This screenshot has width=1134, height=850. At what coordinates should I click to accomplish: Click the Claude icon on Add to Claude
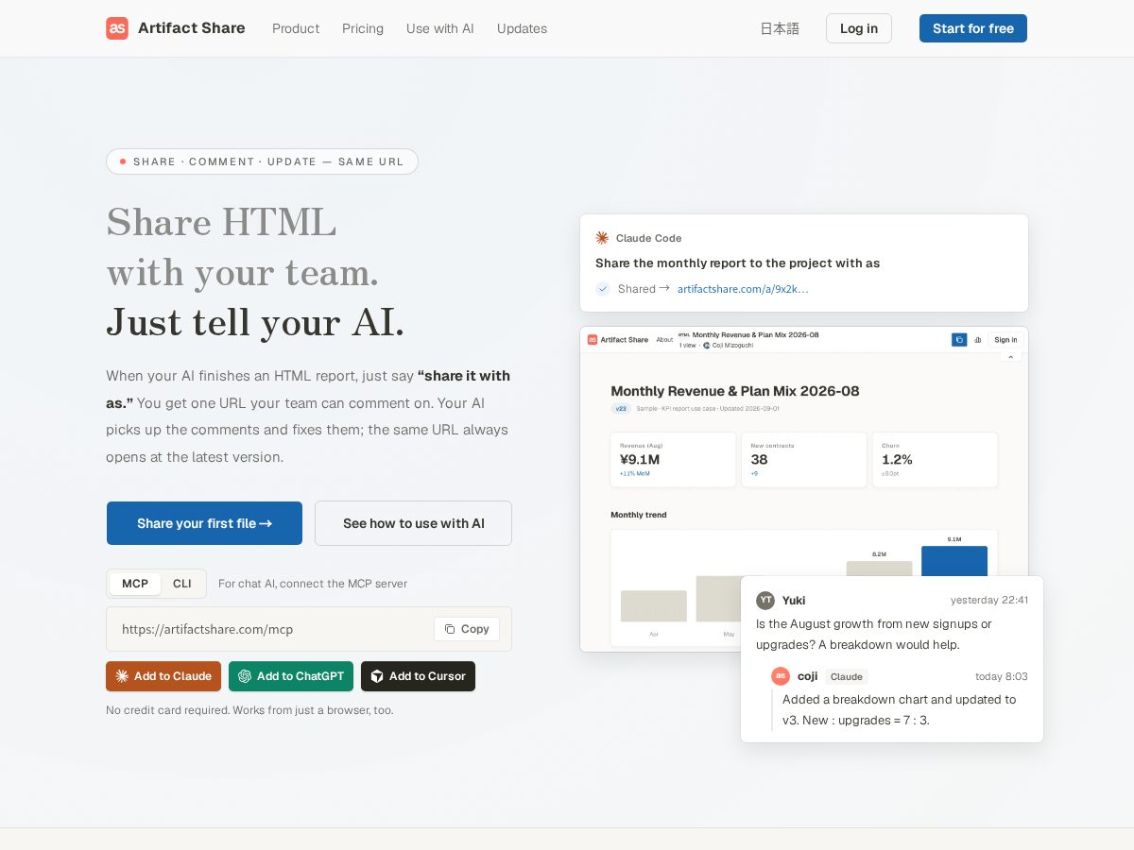click(122, 676)
